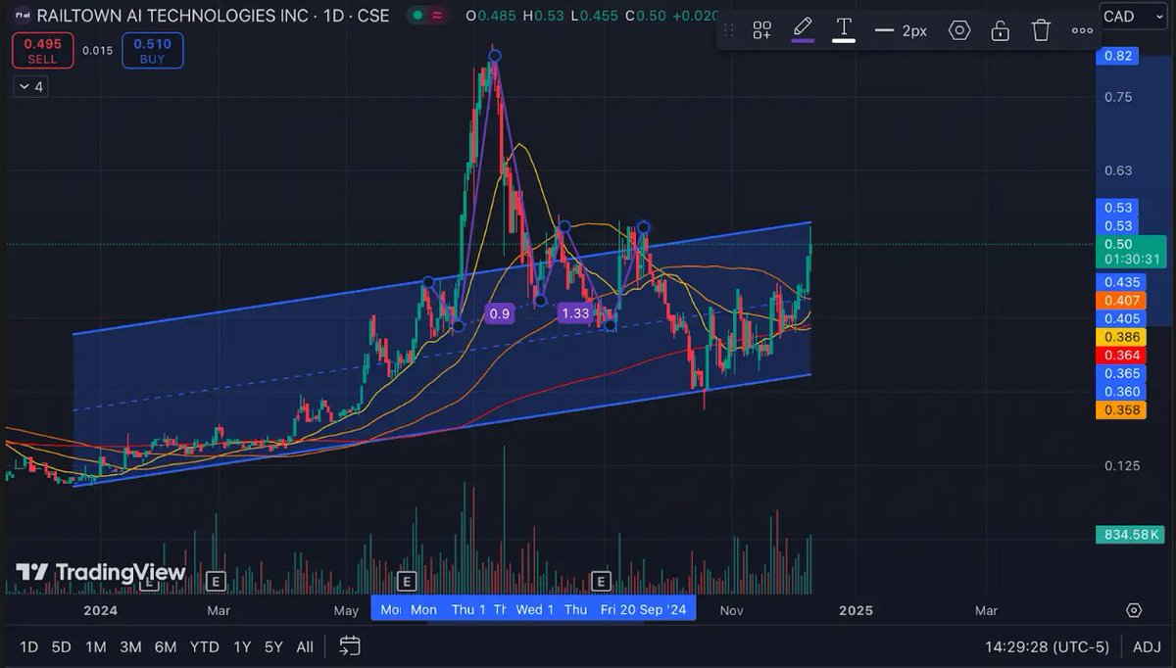Viewport: 1176px width, 668px height.
Task: Click the 834.58K volume label
Action: coord(1130,534)
